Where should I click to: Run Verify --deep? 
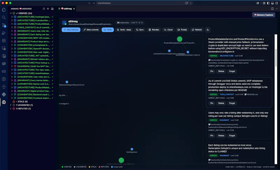pyautogui.click(x=124, y=30)
